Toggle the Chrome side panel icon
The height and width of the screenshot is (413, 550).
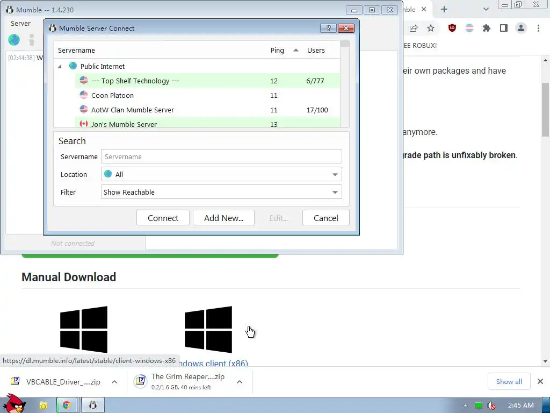click(504, 28)
